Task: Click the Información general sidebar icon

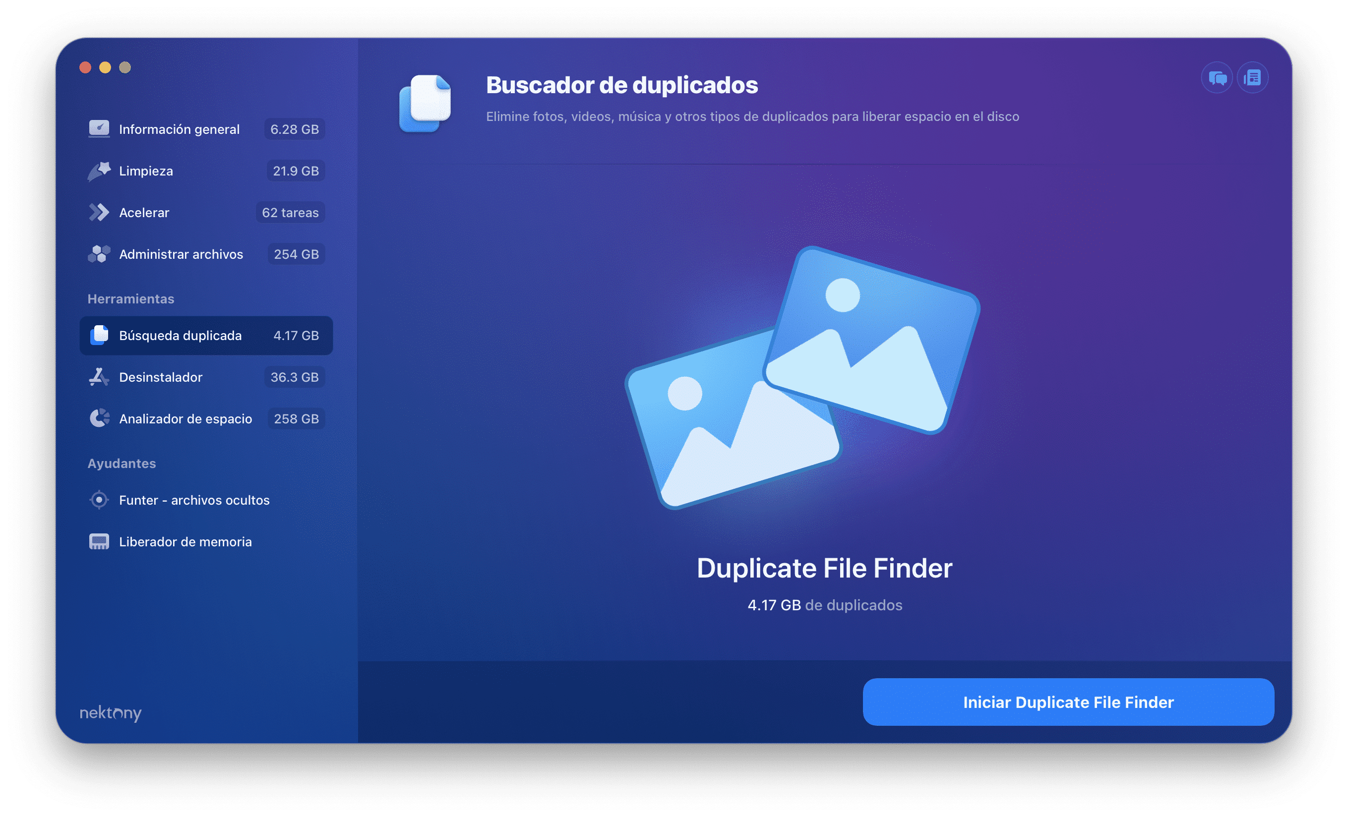Action: (99, 129)
